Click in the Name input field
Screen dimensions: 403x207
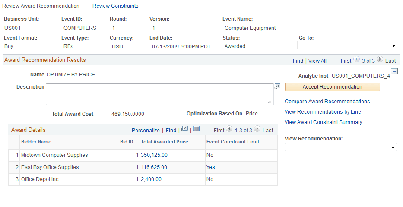pyautogui.click(x=162, y=75)
